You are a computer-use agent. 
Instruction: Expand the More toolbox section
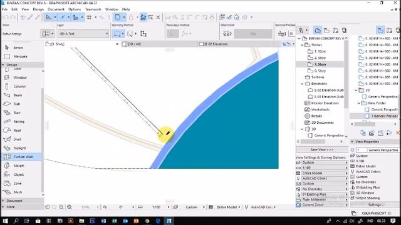[x=3, y=207]
